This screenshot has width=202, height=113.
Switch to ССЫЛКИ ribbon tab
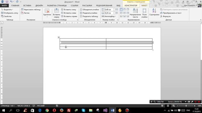pyautogui.click(x=74, y=6)
